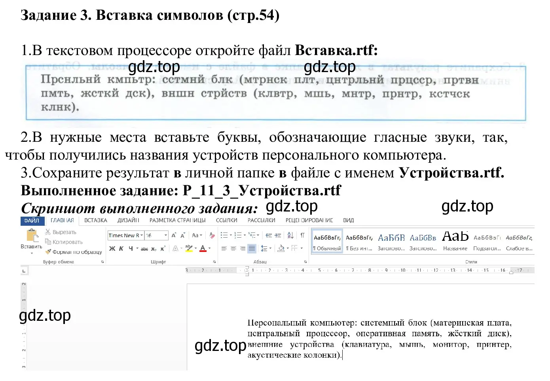The width and height of the screenshot is (550, 381).
Task: Open the РАЗМЕТКА СТРАНИЦЫ tab
Action: point(177,220)
